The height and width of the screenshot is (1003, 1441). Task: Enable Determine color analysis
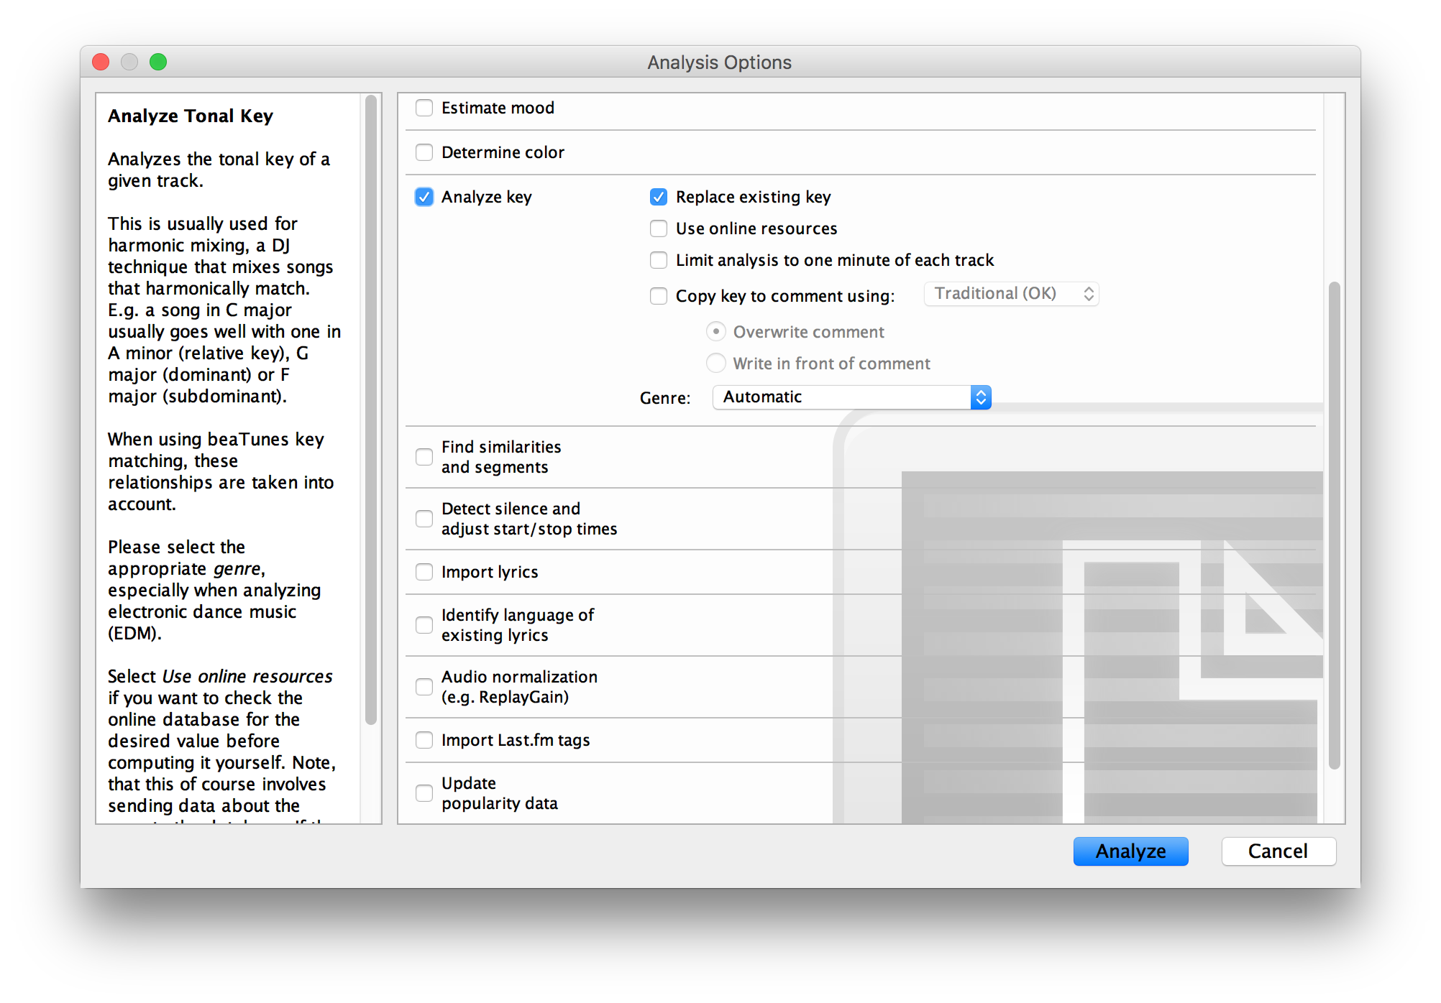pos(424,152)
